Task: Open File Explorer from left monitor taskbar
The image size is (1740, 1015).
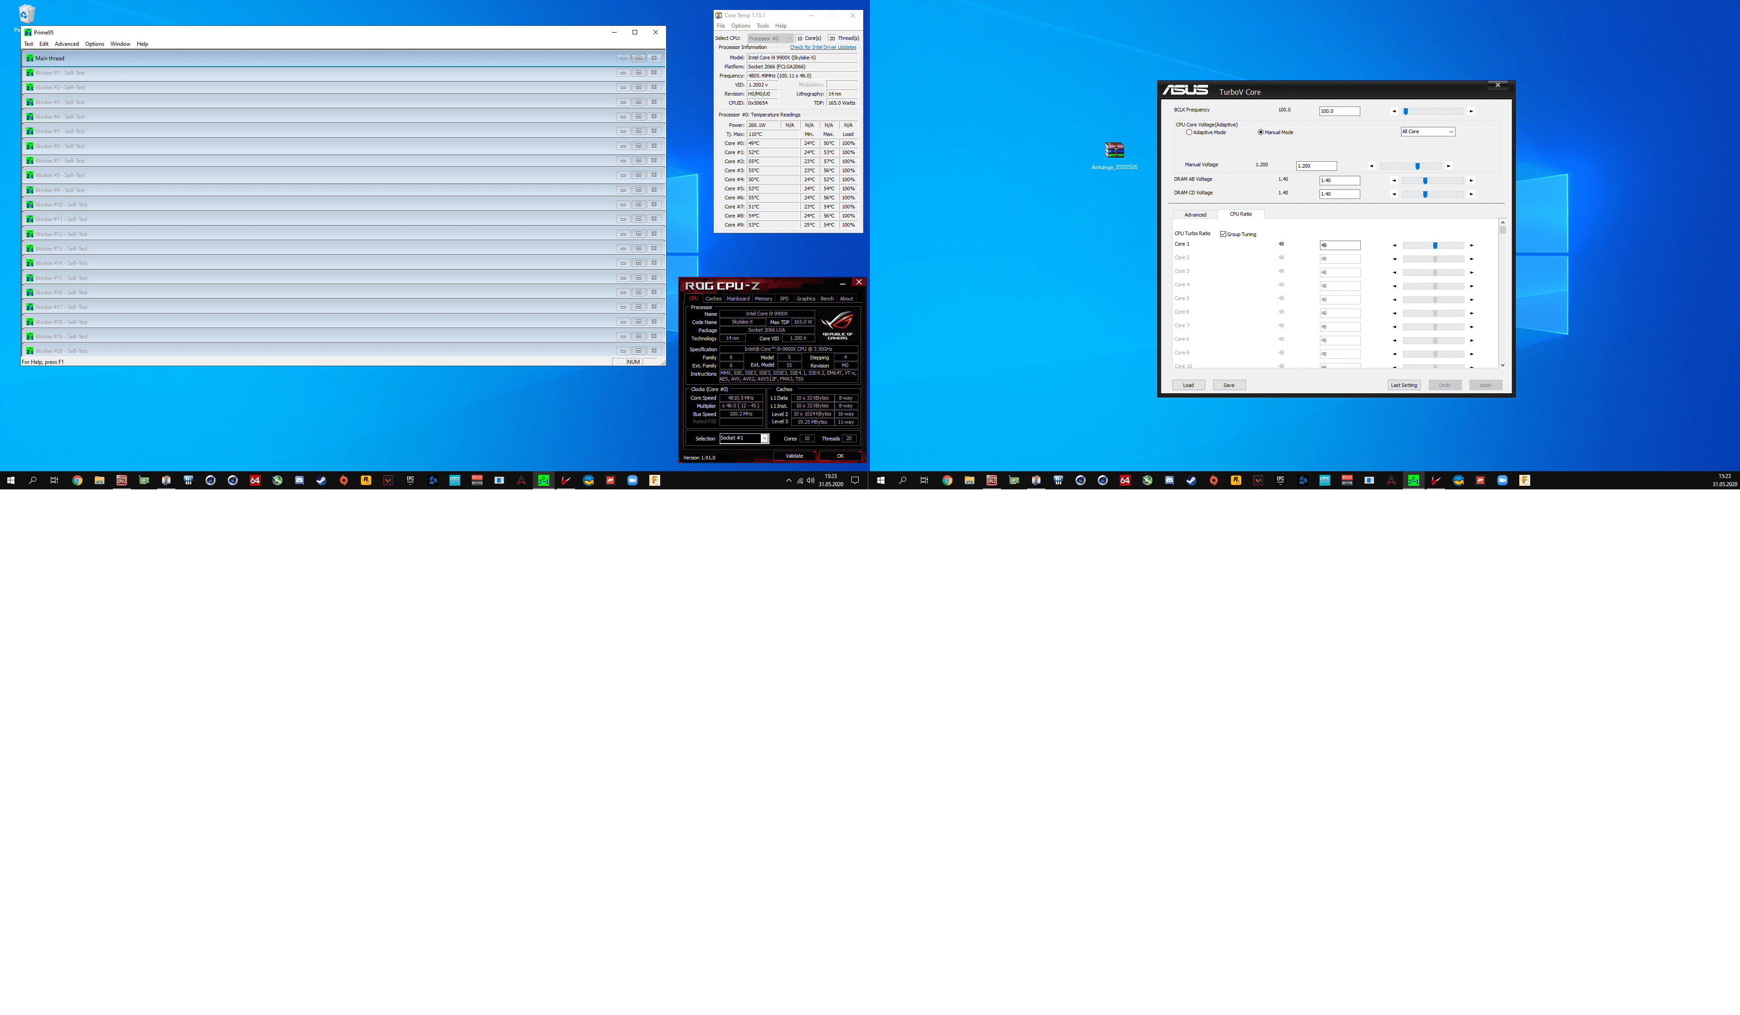Action: click(x=99, y=481)
